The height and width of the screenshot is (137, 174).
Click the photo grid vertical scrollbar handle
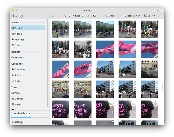coord(163,86)
